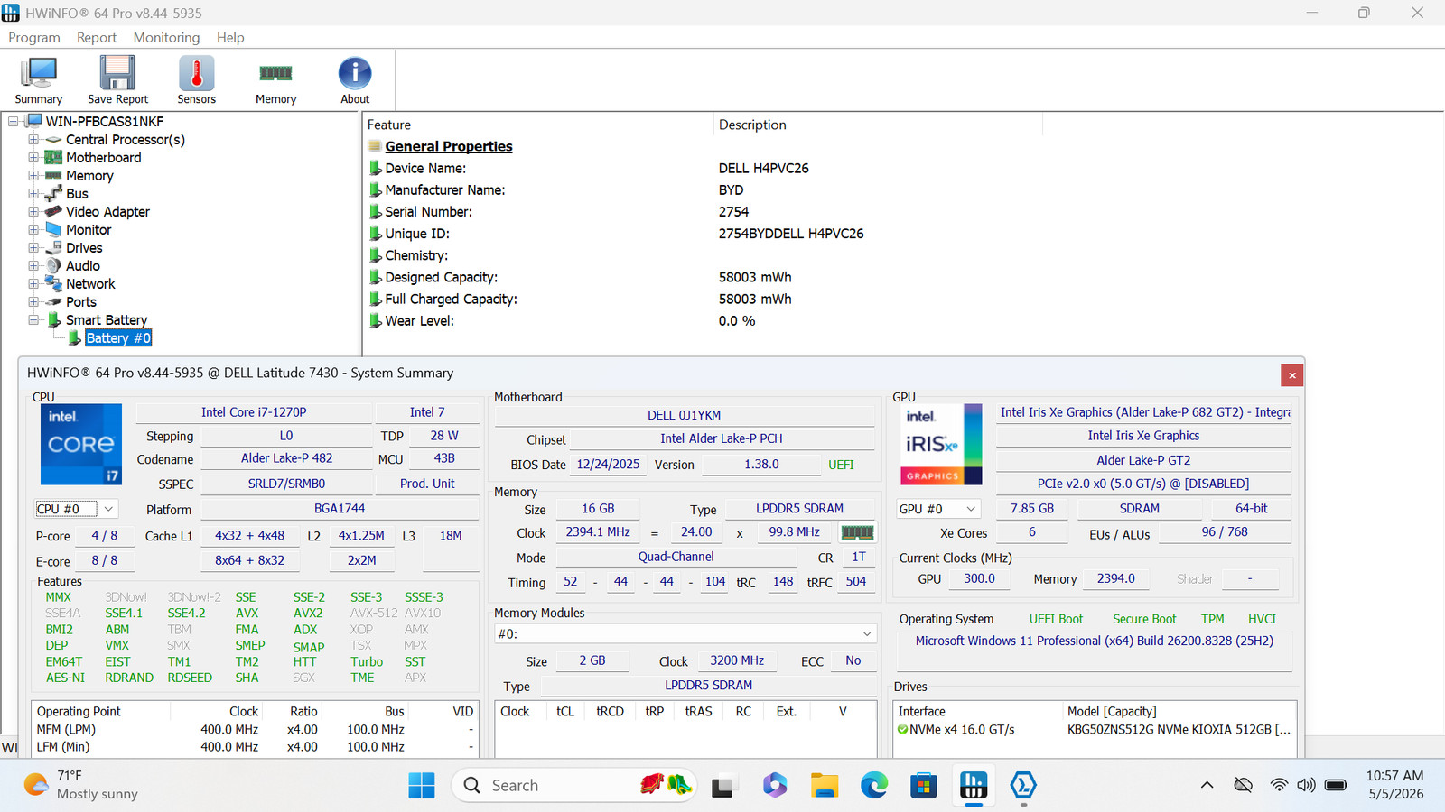Click the BIOS version 1.38.0 field
The image size is (1445, 812).
pyautogui.click(x=761, y=465)
